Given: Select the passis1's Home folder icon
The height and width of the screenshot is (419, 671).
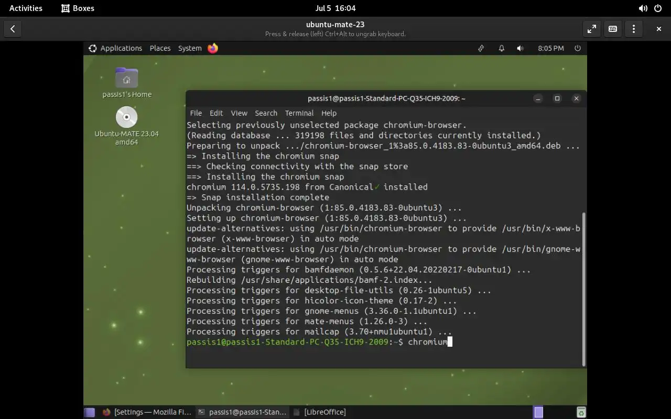Looking at the screenshot, I should 126,83.
